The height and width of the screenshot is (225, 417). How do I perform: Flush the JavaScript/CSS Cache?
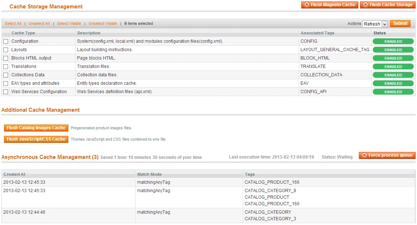[36, 139]
